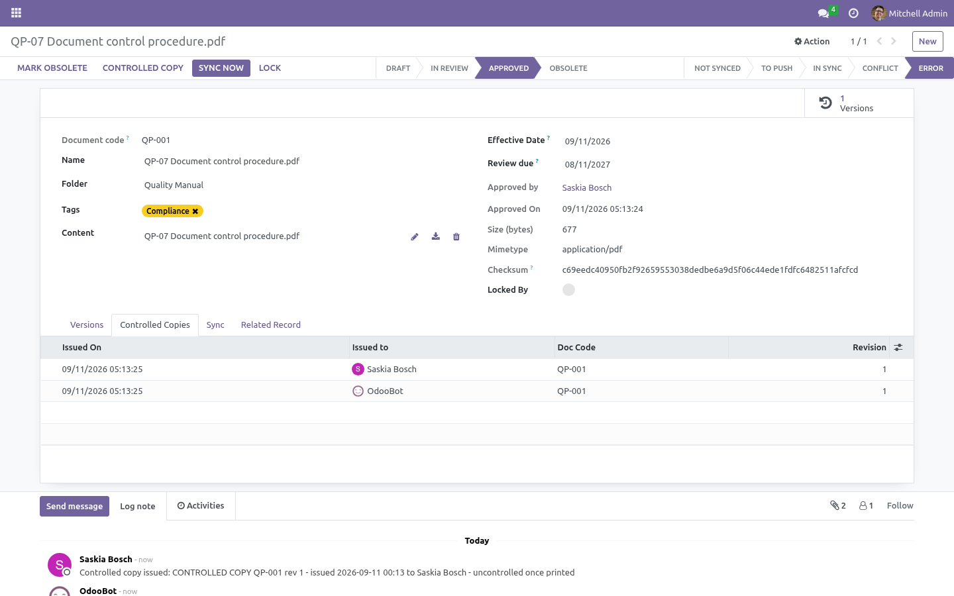Open Saskia Bosch approved-by link
The height and width of the screenshot is (596, 954).
[587, 187]
